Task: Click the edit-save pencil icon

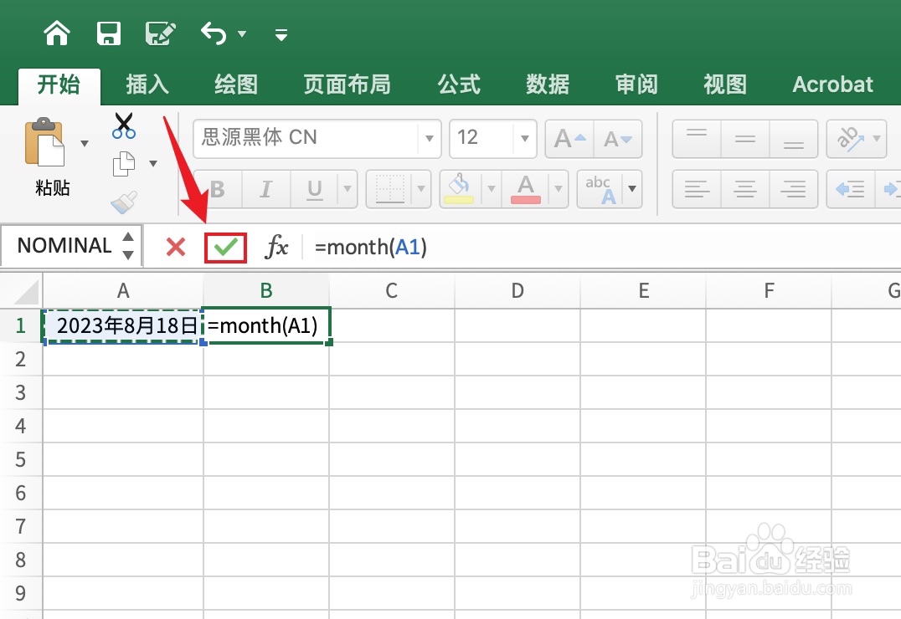Action: coord(160,33)
